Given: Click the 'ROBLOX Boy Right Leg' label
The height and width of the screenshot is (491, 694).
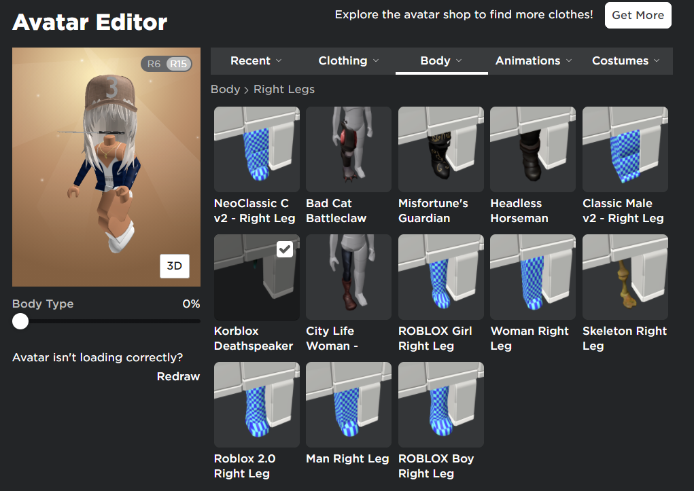Looking at the screenshot, I should tap(436, 467).
